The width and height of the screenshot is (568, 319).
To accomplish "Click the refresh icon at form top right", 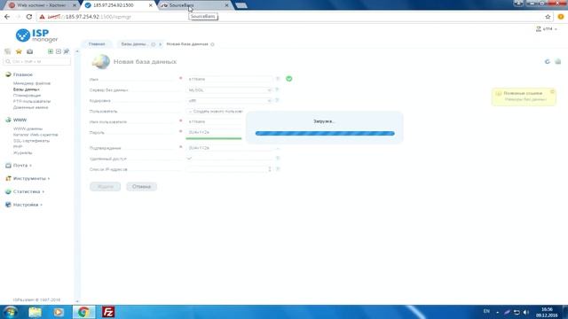I will coord(548,61).
